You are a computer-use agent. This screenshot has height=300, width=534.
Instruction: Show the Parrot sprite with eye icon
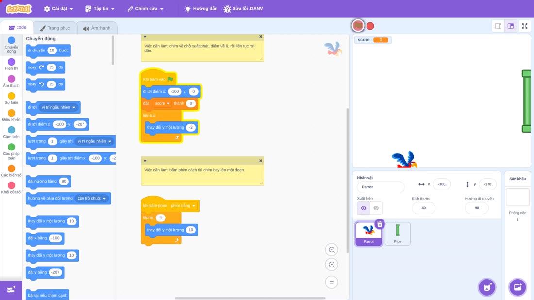[x=364, y=208]
